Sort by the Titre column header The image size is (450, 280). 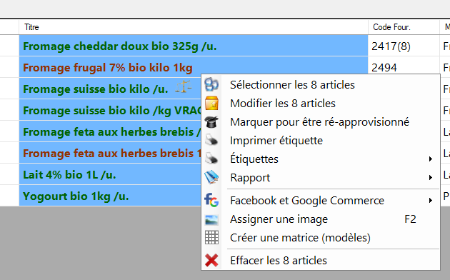coord(194,27)
